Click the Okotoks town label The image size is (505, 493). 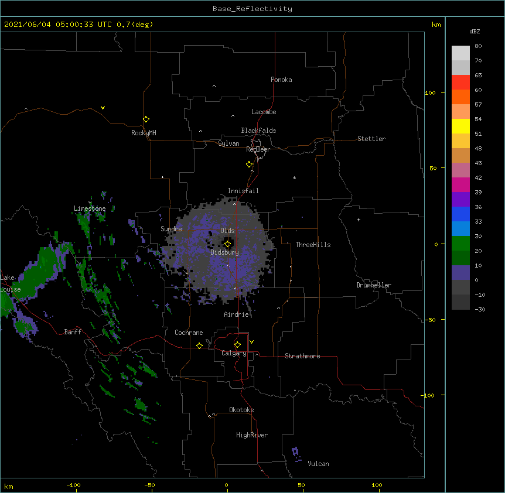click(x=241, y=410)
